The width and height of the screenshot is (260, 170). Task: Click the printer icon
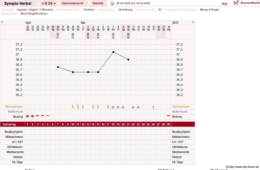[112, 3]
